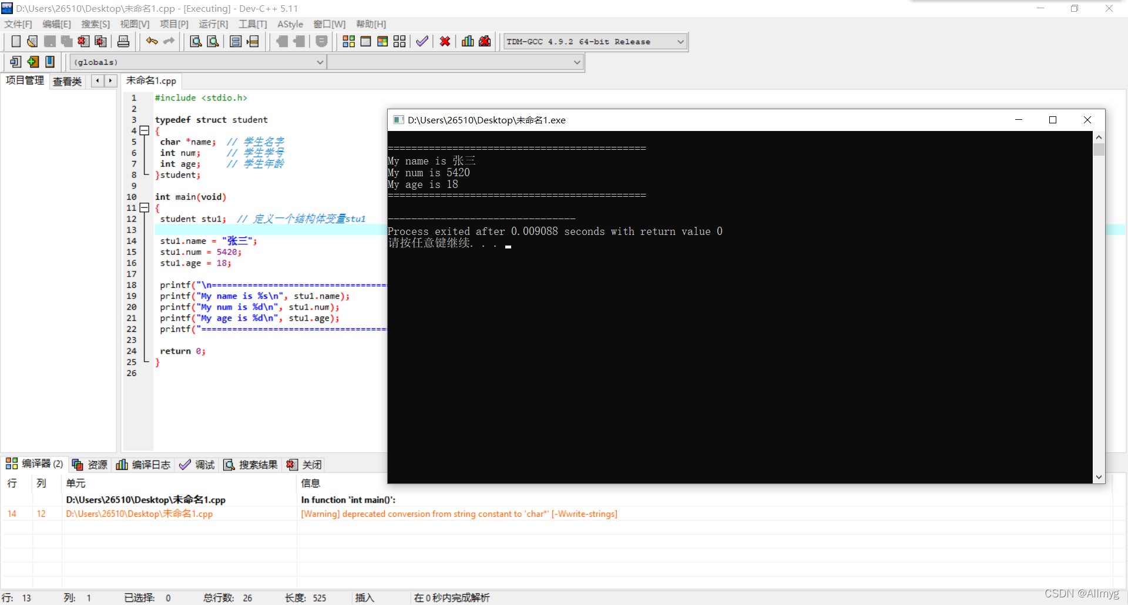Click the Close all files icon

point(101,41)
